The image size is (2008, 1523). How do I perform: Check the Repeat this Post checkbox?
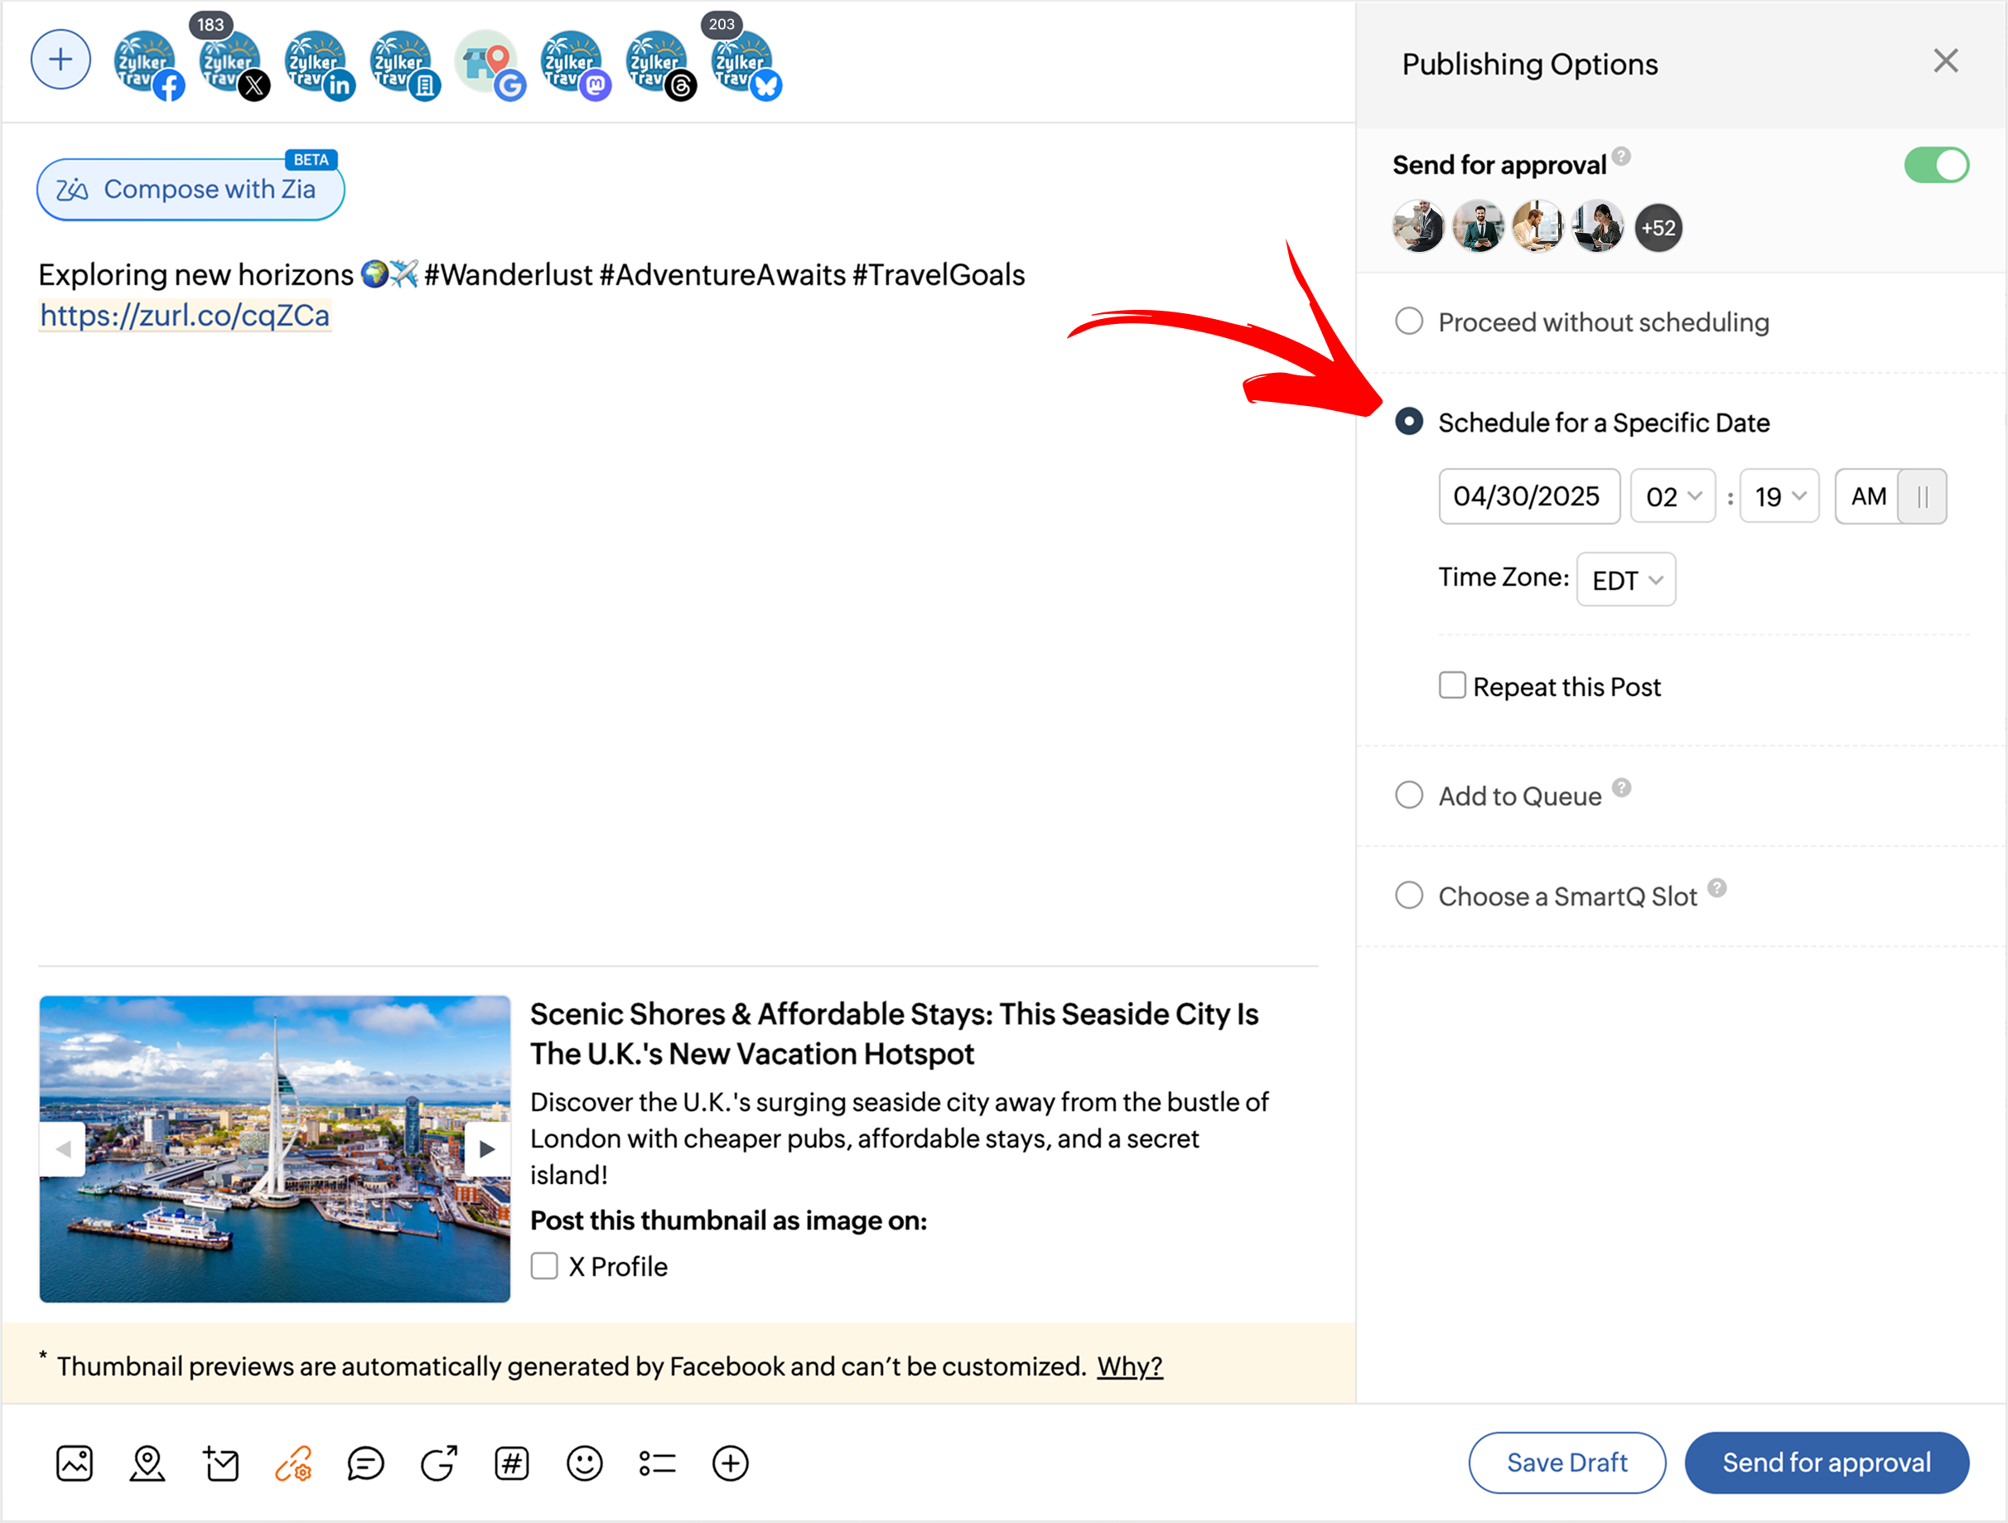click(x=1451, y=685)
